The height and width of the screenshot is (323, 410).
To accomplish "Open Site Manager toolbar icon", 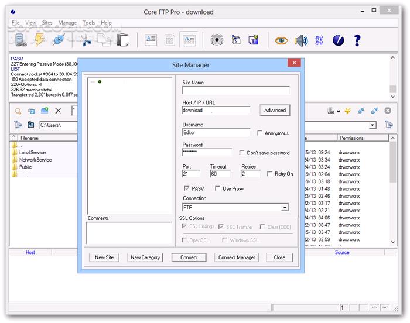I will (x=20, y=40).
